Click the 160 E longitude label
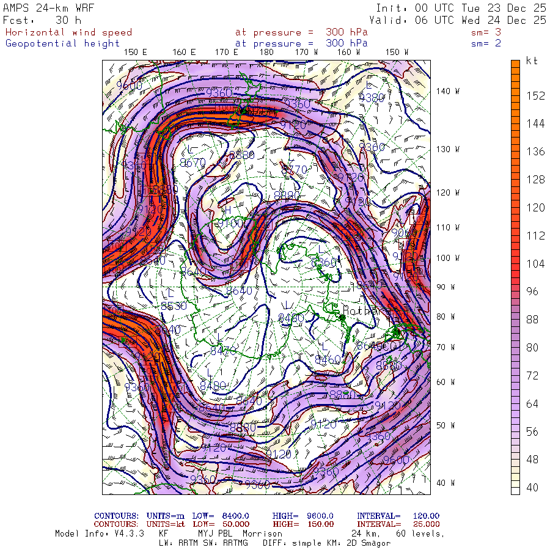Image resolution: width=550 pixels, height=550 pixels. click(x=184, y=53)
